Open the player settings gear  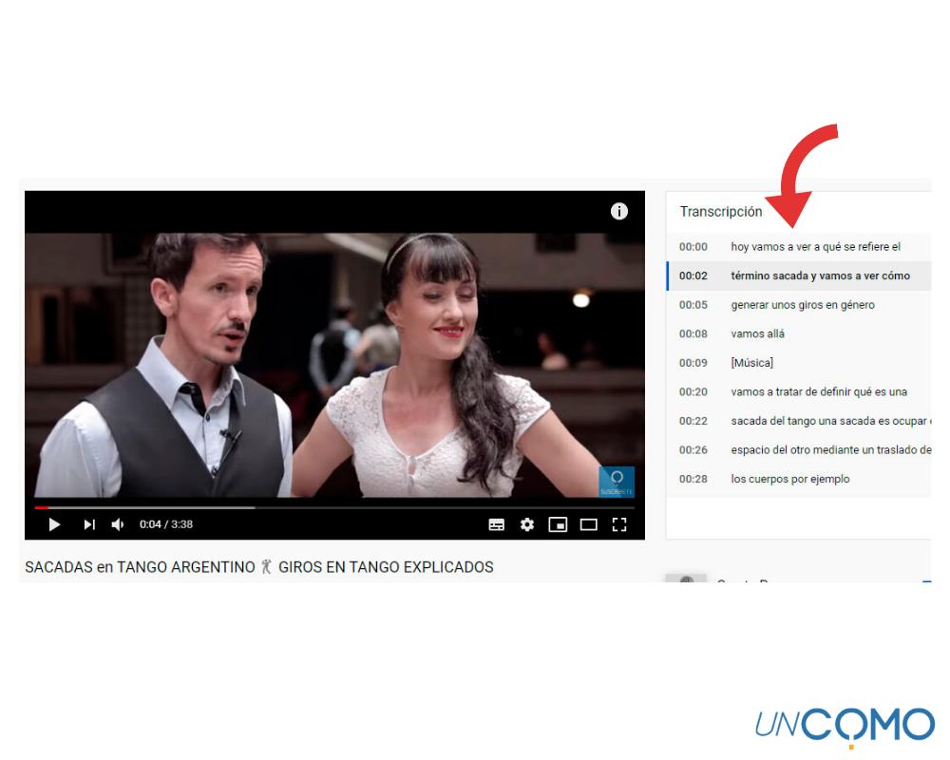click(526, 524)
